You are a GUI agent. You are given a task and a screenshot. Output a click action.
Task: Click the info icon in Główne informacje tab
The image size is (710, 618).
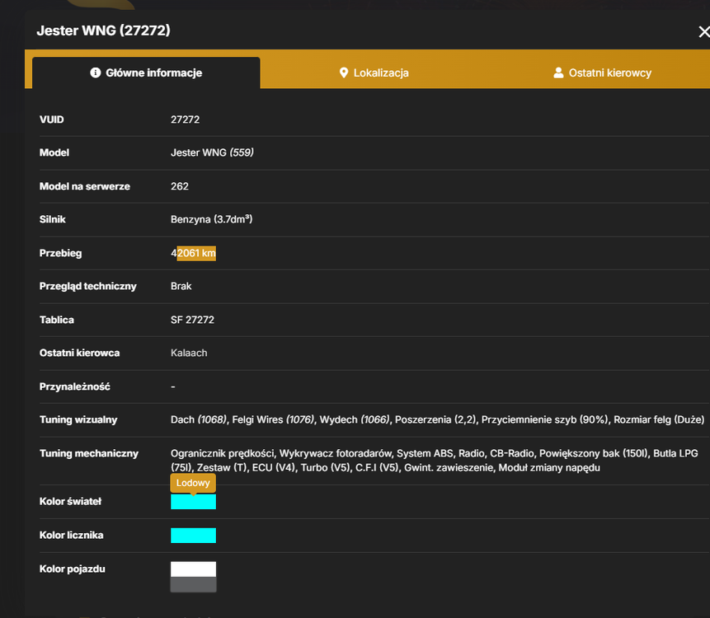pyautogui.click(x=95, y=73)
